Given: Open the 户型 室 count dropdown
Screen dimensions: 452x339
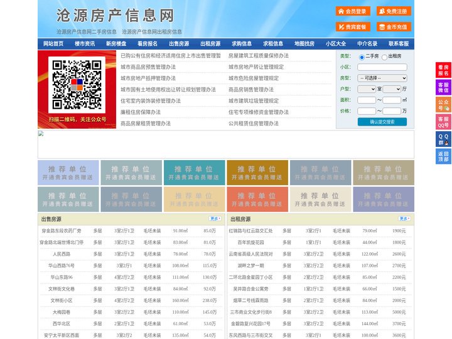Looking at the screenshot, I should coord(367,89).
